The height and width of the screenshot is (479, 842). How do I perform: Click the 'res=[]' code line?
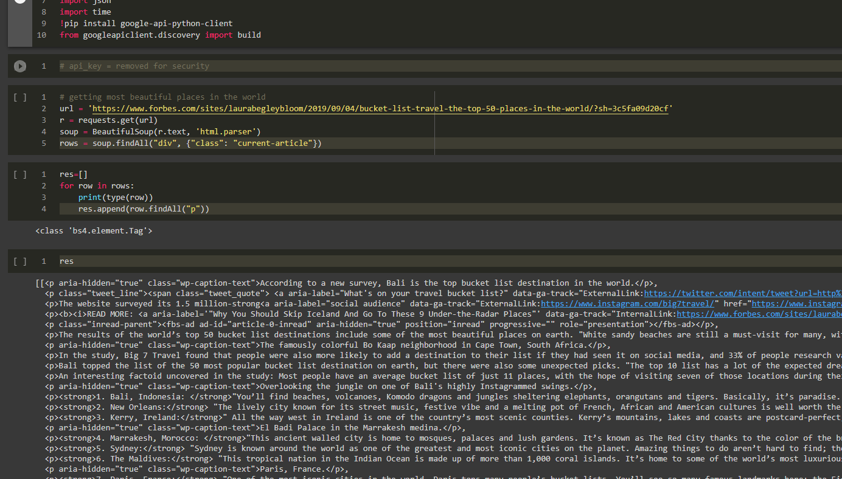(x=74, y=174)
